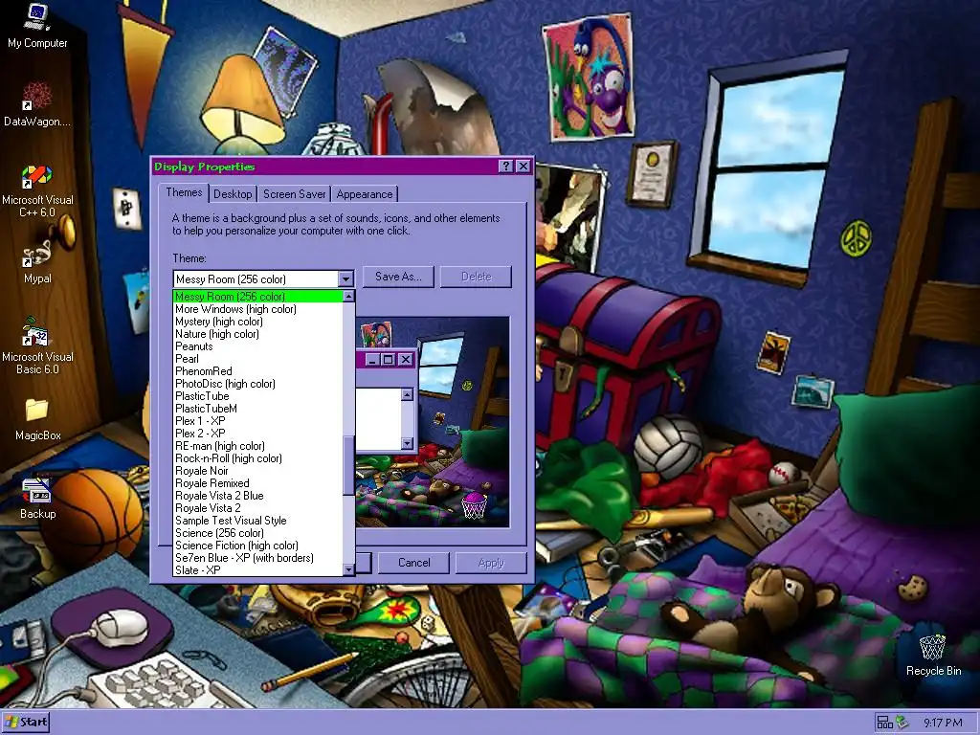Select Messy Room (256 color) highlighted entry
This screenshot has width=980, height=735.
[258, 297]
